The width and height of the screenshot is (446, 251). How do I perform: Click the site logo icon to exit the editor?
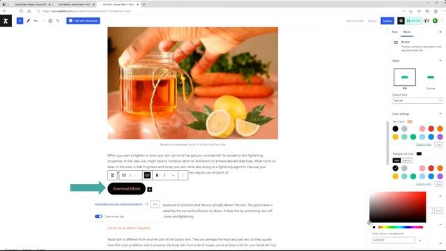(6, 21)
